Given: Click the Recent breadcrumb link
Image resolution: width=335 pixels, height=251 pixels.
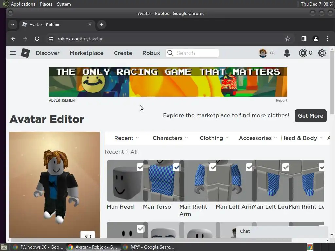Looking at the screenshot, I should (x=114, y=152).
